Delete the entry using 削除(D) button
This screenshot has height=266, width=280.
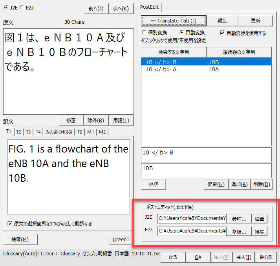tap(262, 184)
